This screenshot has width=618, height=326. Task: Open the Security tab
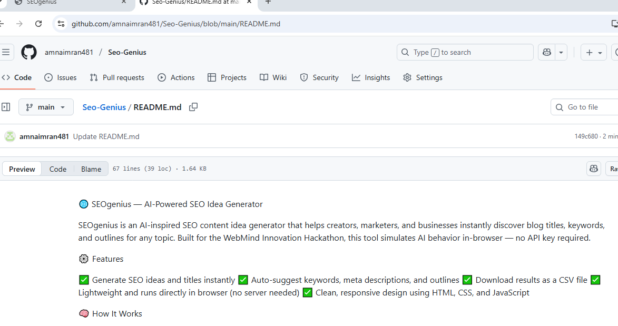[319, 77]
